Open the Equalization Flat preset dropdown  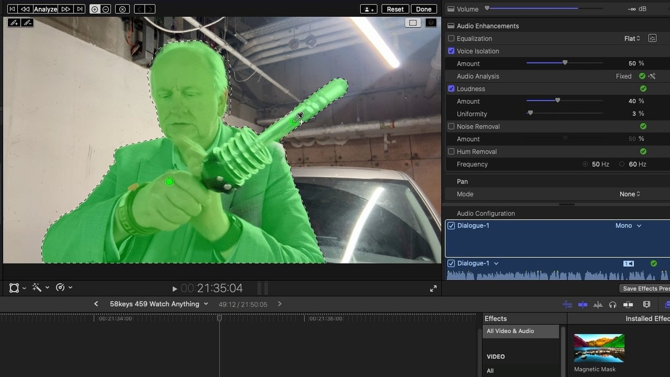click(x=632, y=39)
